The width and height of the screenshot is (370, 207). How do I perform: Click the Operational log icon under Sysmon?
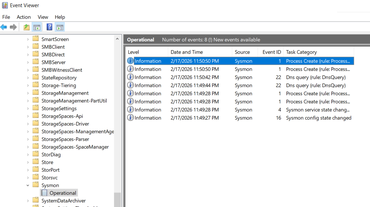click(44, 193)
